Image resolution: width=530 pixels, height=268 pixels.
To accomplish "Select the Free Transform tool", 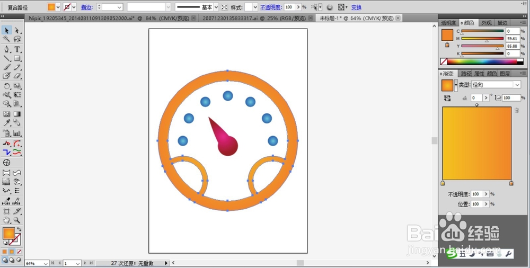I will click(x=17, y=95).
